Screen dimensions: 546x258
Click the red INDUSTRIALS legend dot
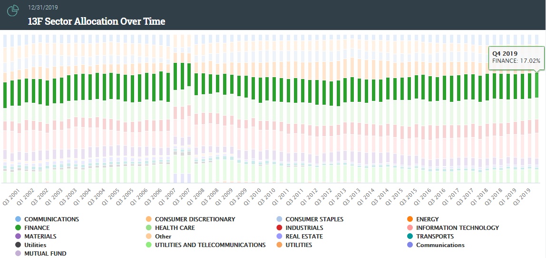pyautogui.click(x=280, y=228)
